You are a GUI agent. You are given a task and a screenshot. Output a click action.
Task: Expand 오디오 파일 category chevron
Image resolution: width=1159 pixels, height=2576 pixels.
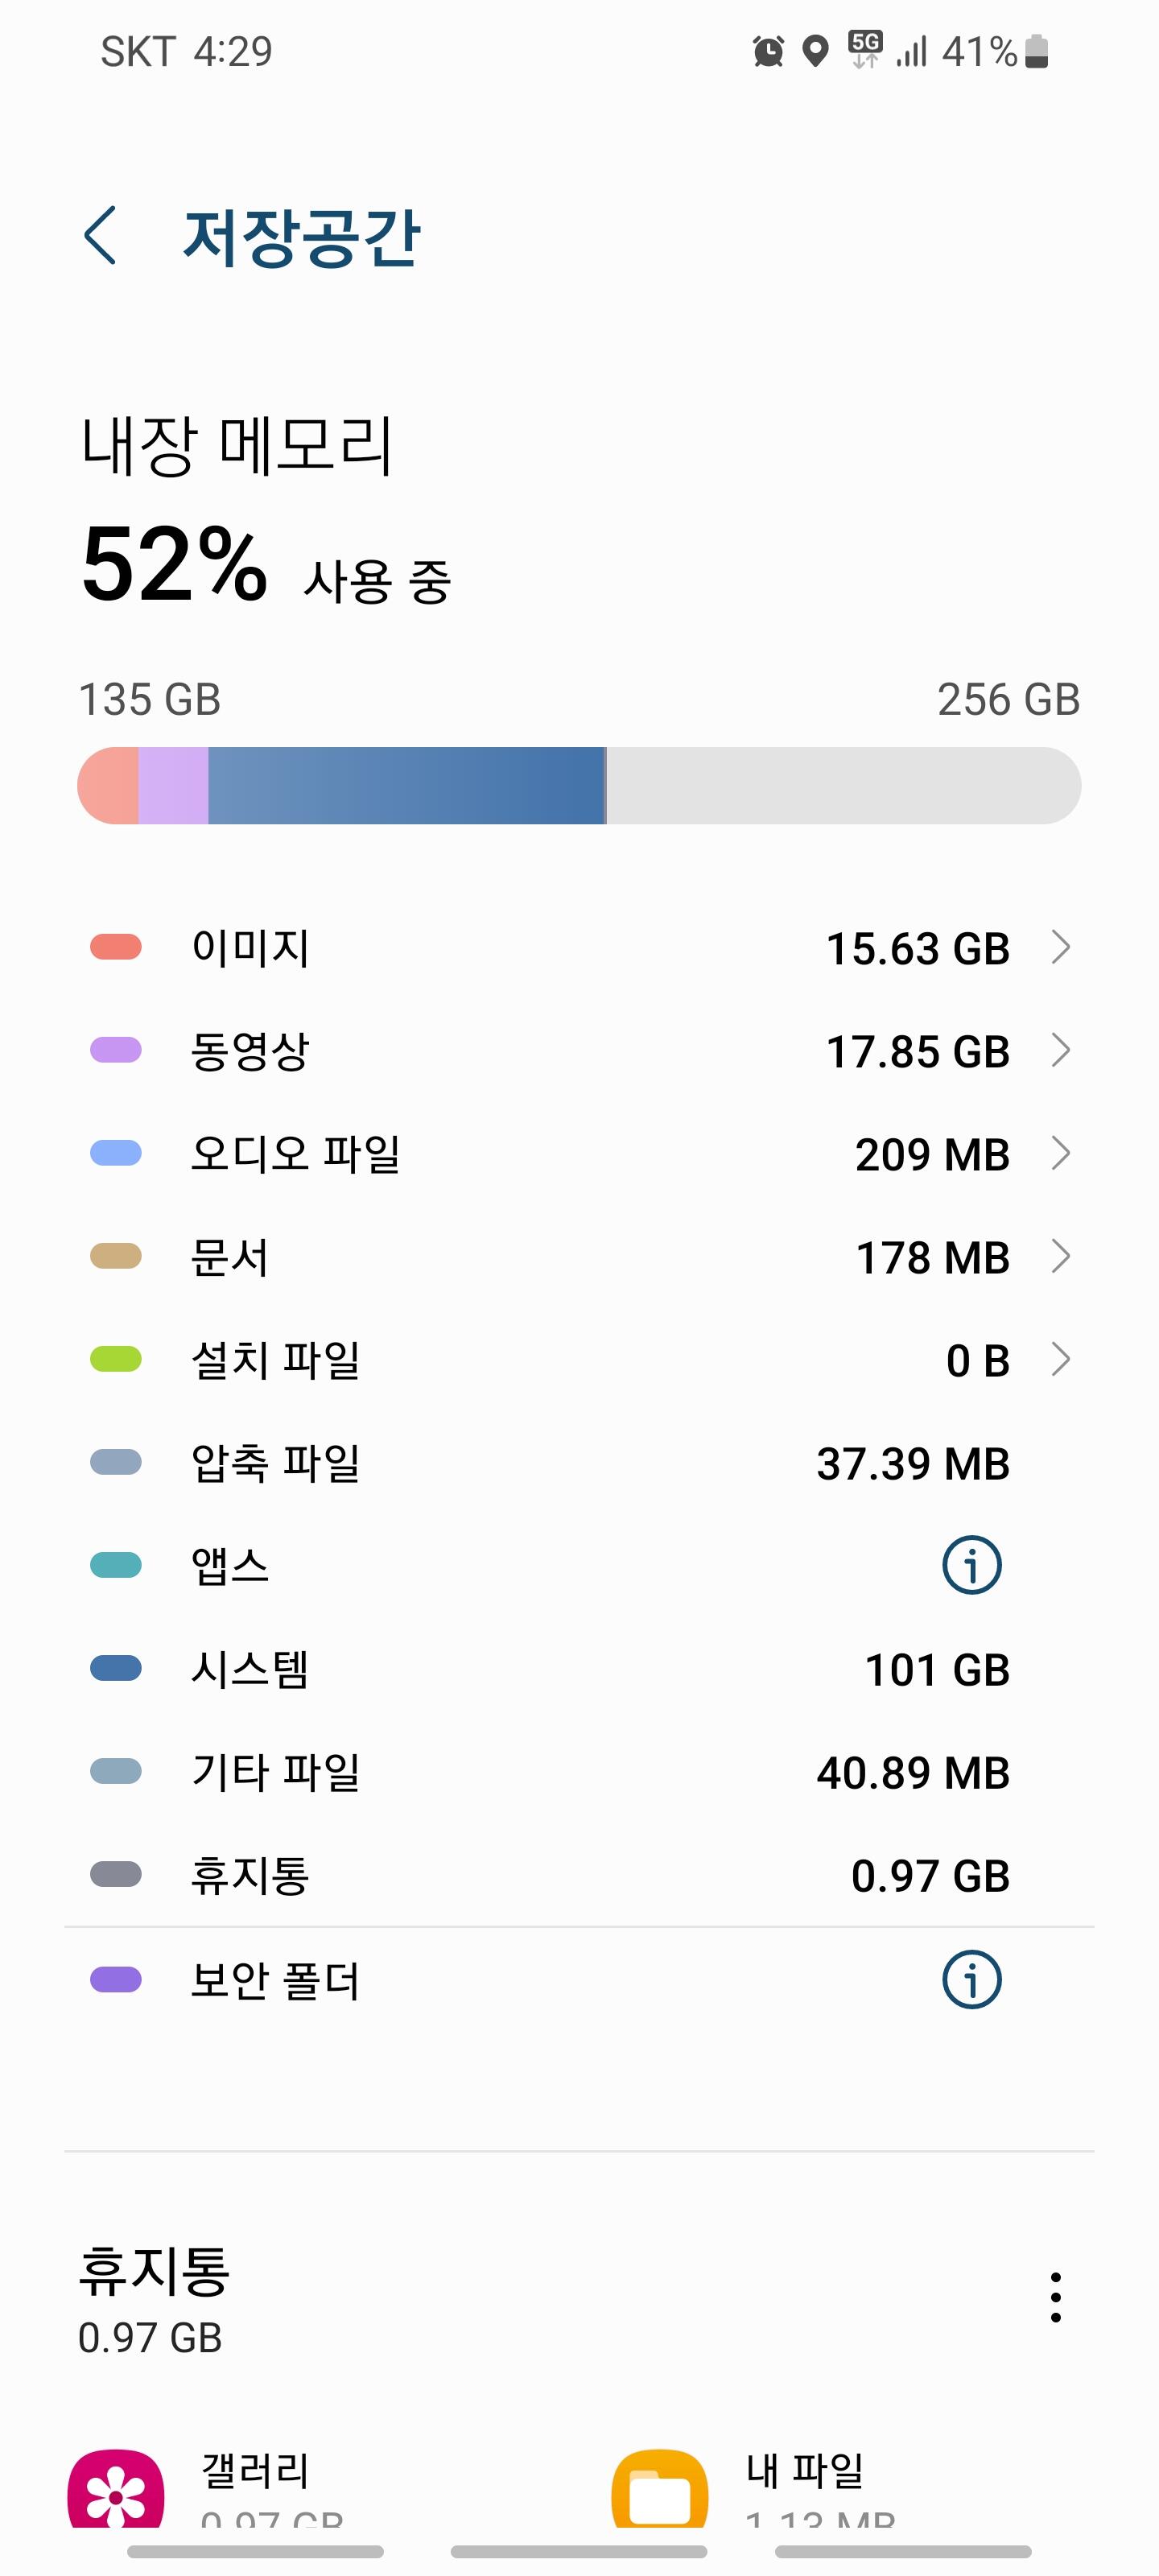point(1061,1153)
